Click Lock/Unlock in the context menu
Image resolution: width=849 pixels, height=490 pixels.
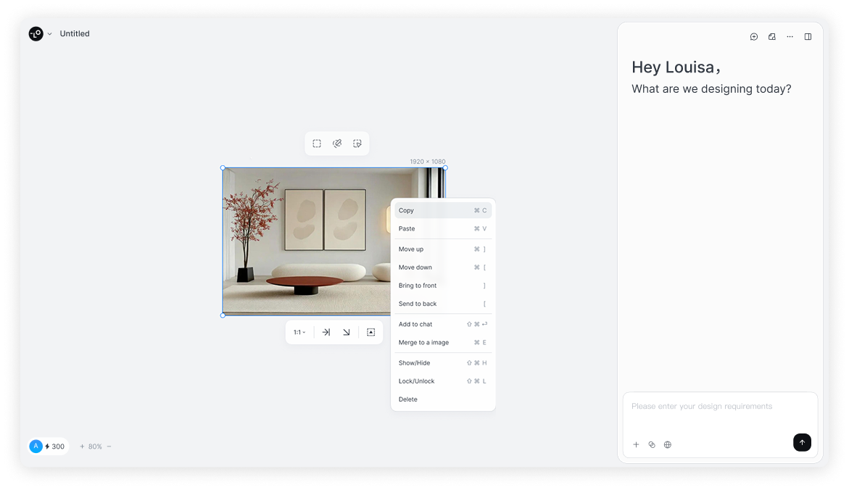[443, 381]
